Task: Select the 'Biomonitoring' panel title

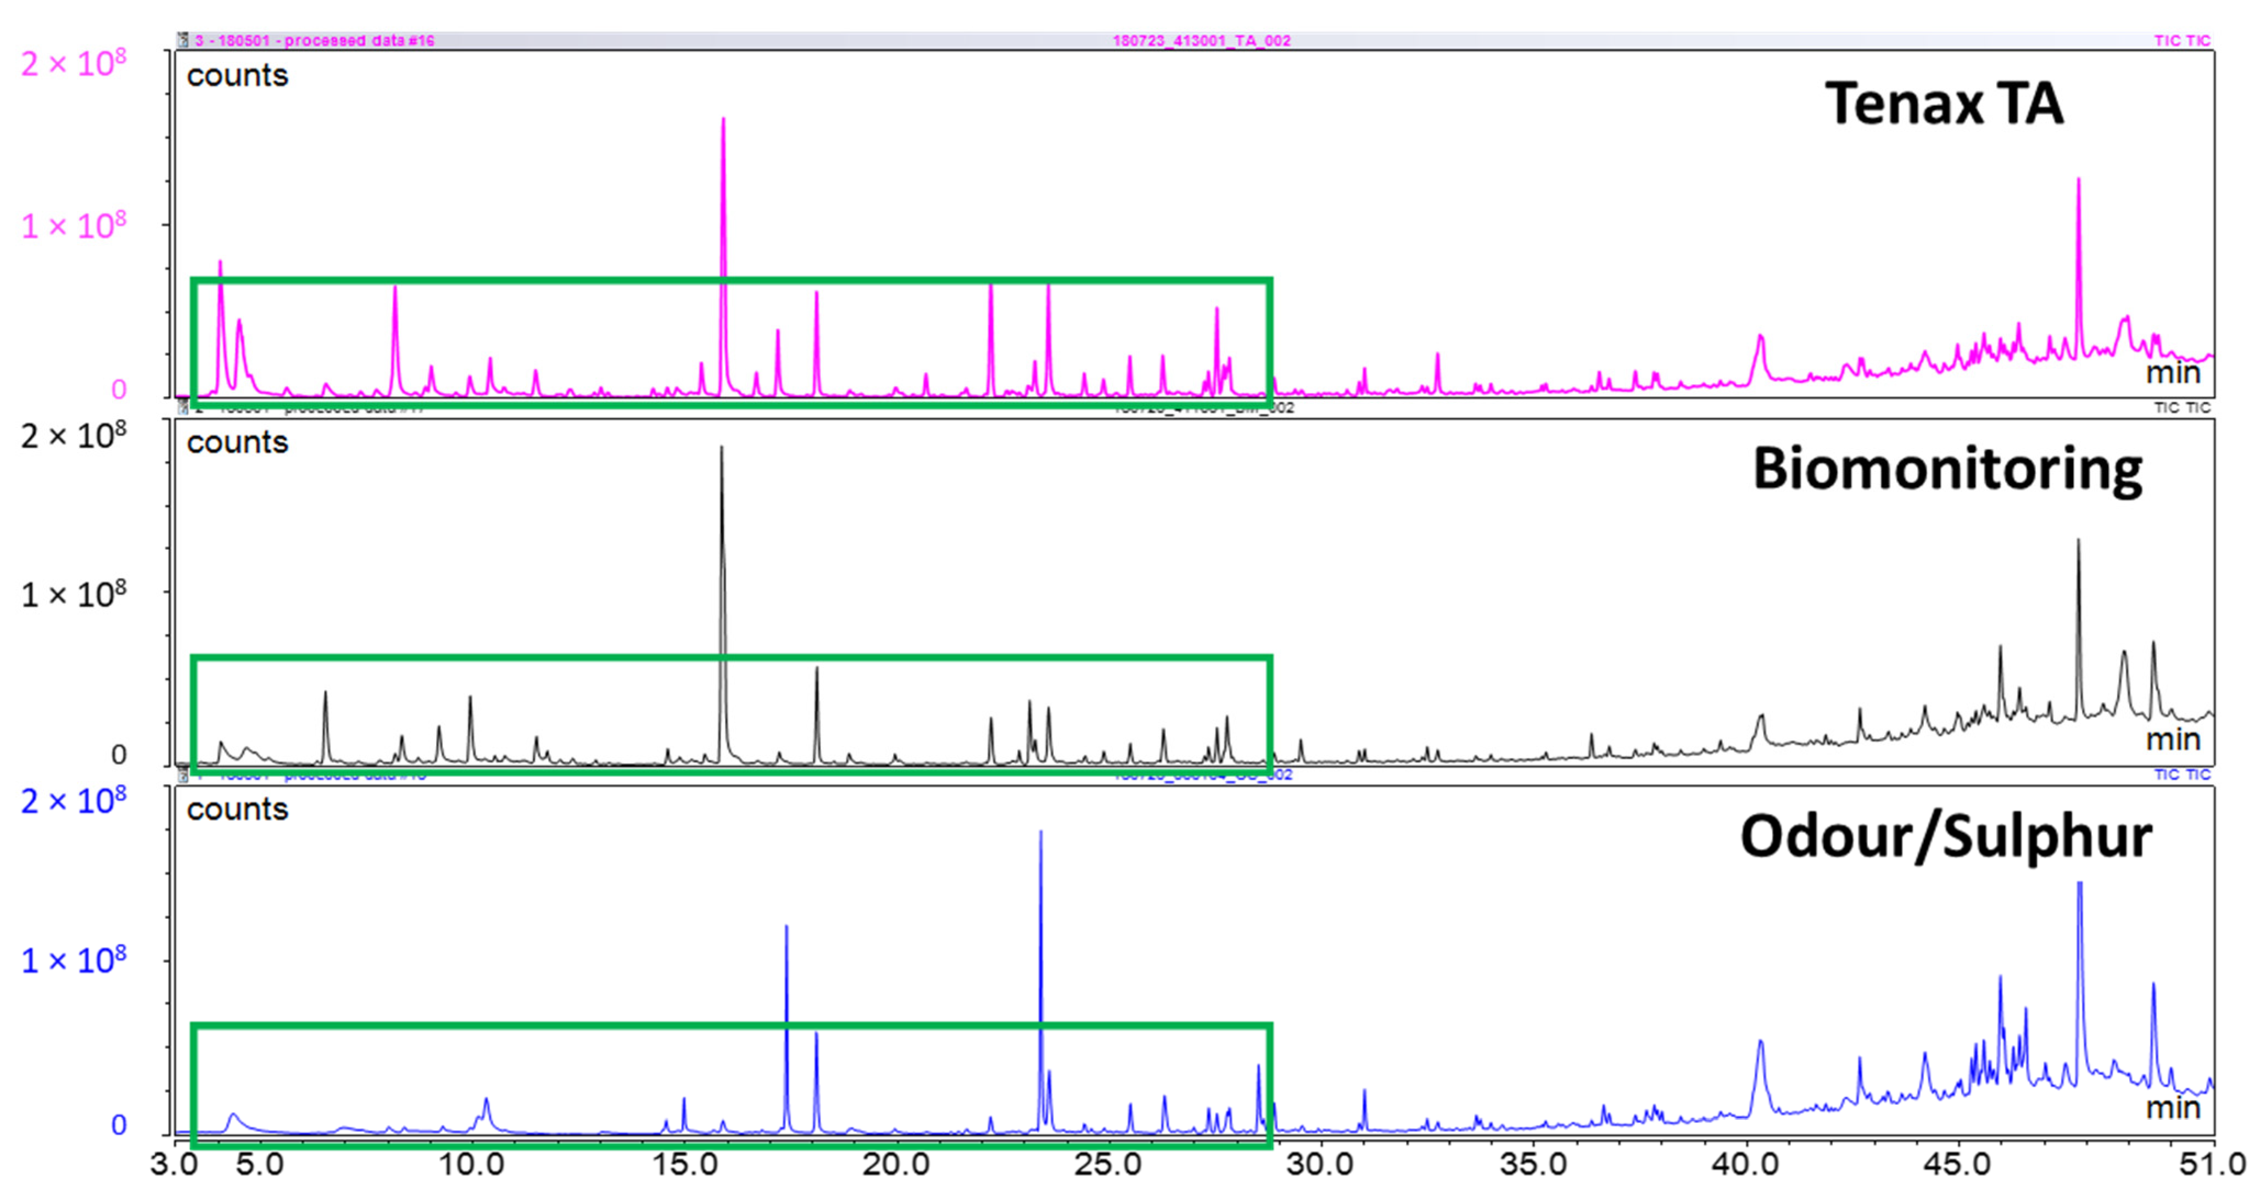Action: tap(1947, 470)
